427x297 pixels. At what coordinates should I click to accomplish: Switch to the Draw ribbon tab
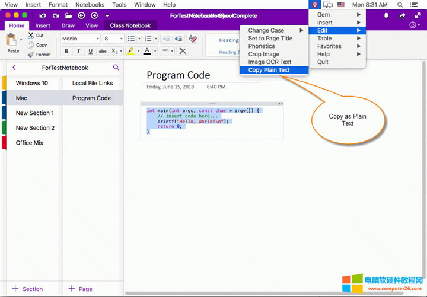(68, 25)
